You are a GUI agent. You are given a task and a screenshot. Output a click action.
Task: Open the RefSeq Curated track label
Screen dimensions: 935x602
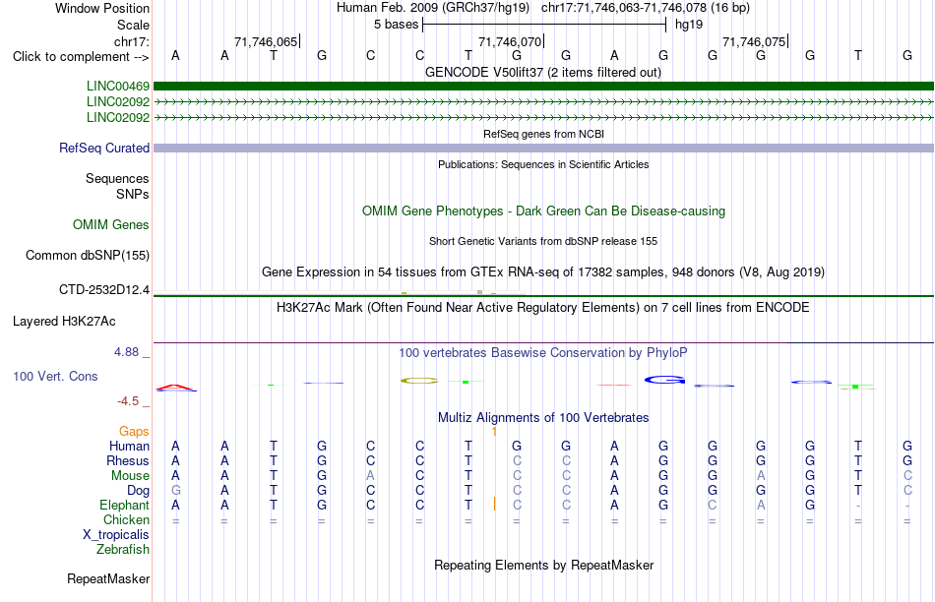(103, 148)
